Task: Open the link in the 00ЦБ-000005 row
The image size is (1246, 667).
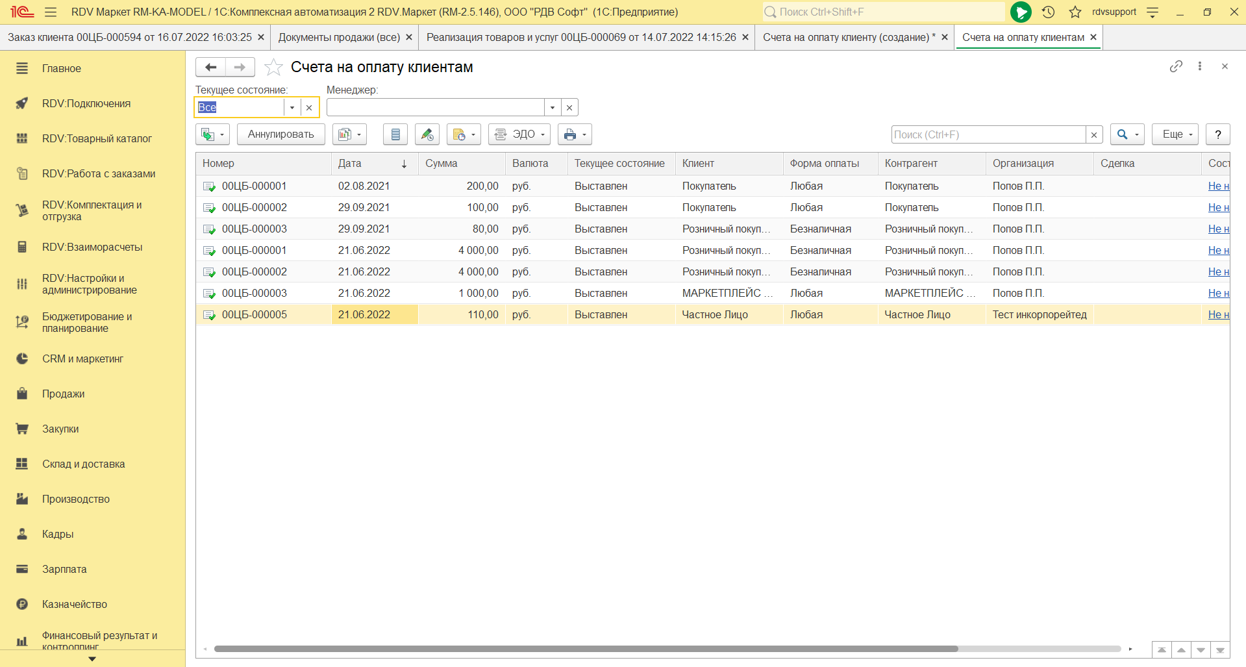Action: click(1217, 314)
